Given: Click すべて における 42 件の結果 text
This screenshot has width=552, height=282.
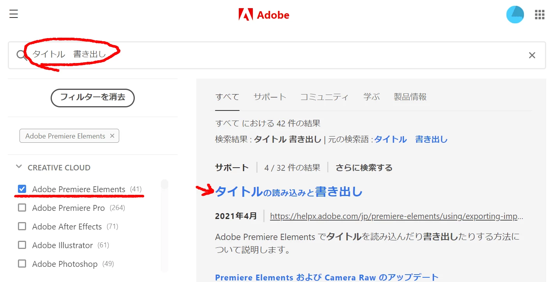Looking at the screenshot, I should pyautogui.click(x=268, y=123).
